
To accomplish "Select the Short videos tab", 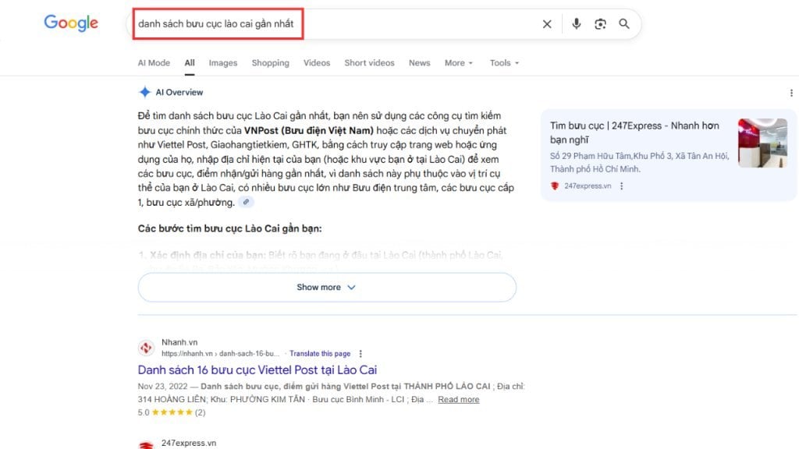I will pyautogui.click(x=369, y=63).
